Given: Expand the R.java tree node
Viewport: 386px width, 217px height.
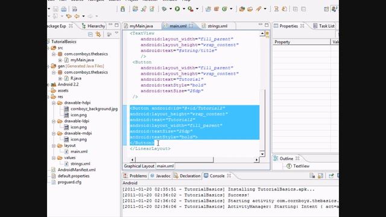Looking at the screenshot, I should (x=60, y=78).
